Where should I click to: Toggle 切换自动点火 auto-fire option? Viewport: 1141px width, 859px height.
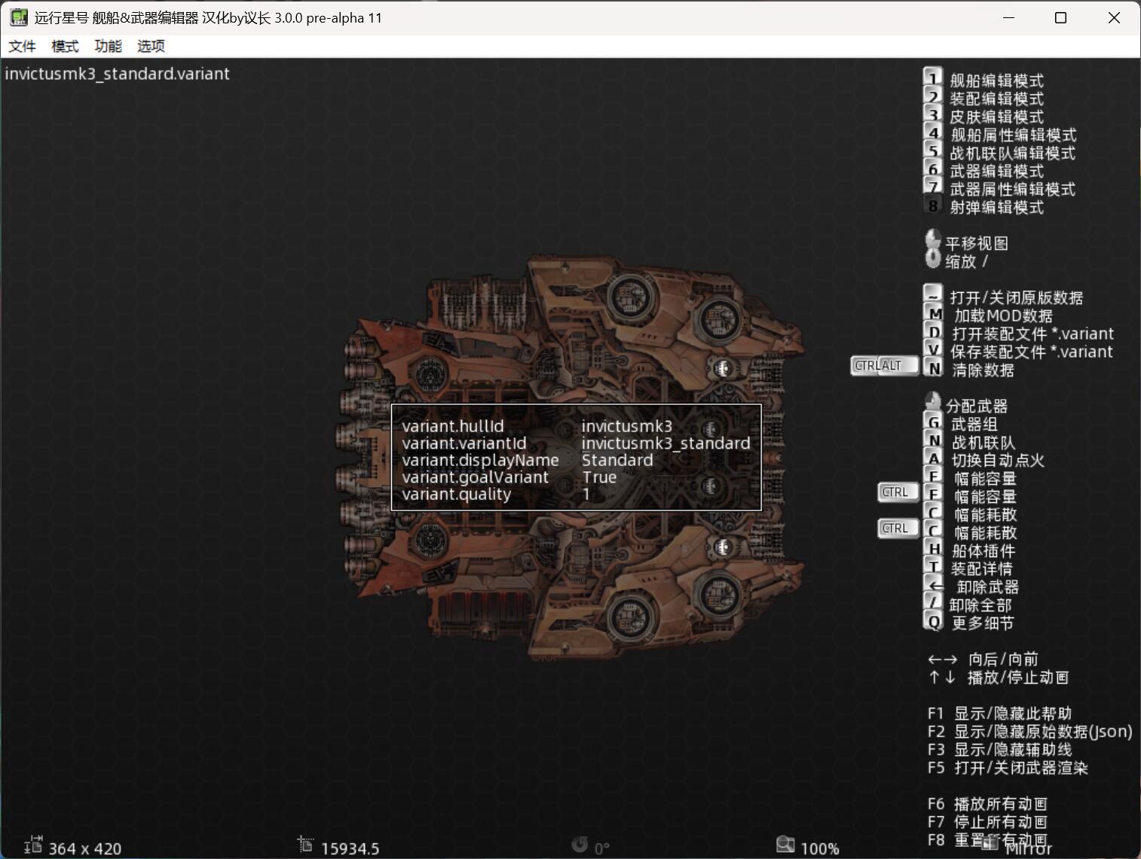click(x=998, y=460)
